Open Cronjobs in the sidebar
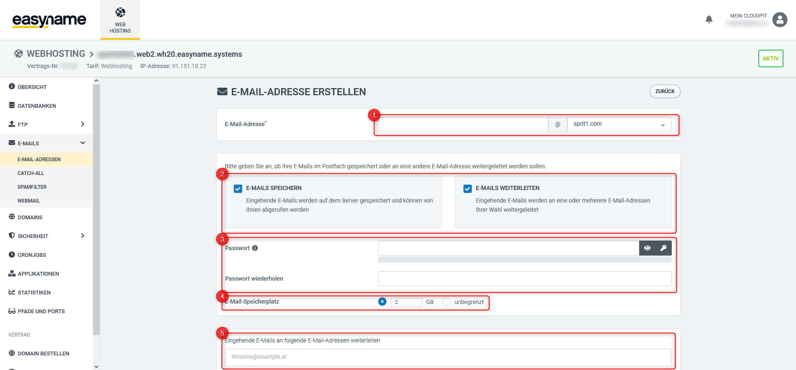Viewport: 796px width, 370px height. 32,255
